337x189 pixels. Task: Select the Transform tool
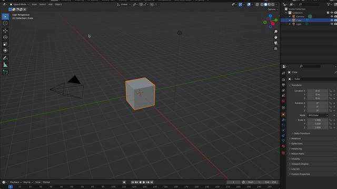point(5,50)
